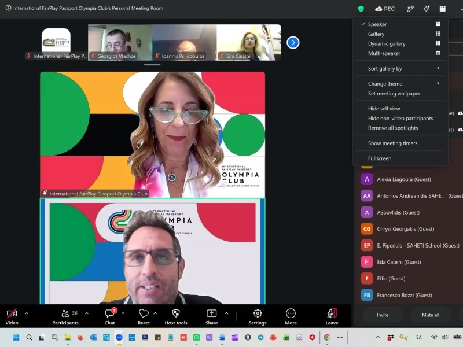Toggle the Video camera on
463x347 pixels.
pyautogui.click(x=12, y=317)
